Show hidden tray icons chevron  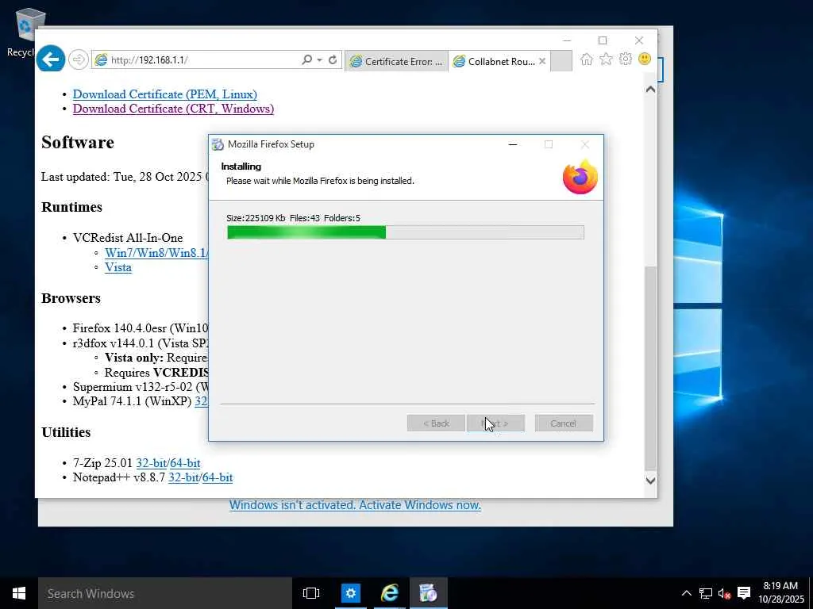click(x=686, y=593)
